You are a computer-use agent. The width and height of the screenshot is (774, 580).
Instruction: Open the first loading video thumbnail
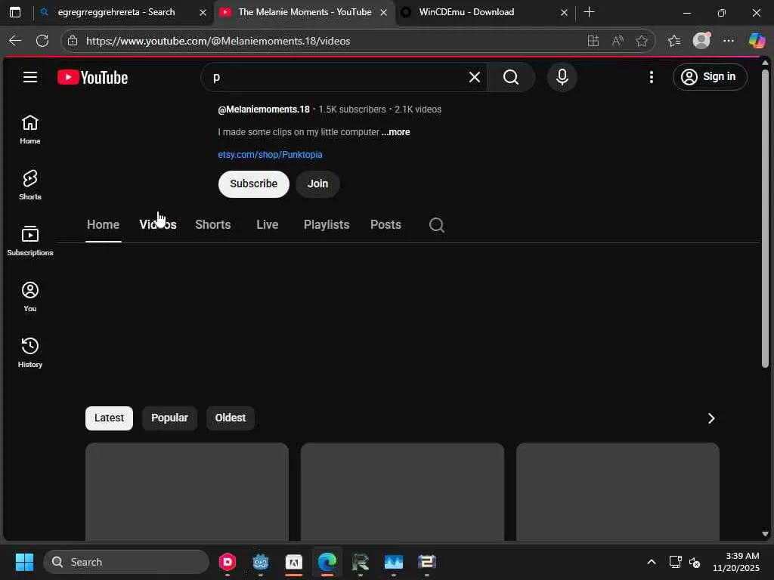coord(187,491)
